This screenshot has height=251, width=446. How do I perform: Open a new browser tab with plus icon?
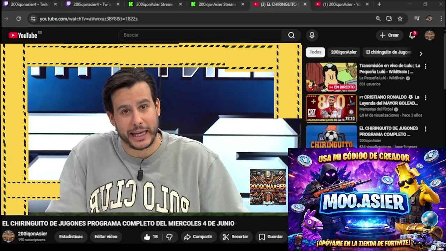379,4
